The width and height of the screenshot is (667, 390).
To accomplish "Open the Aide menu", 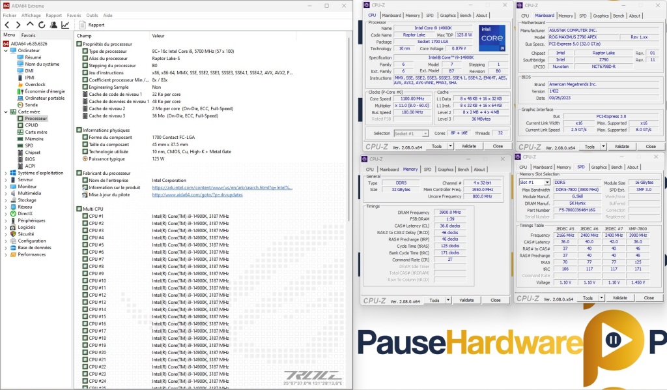I will pyautogui.click(x=107, y=16).
